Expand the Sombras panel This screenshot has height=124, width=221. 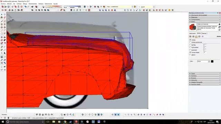(204, 76)
